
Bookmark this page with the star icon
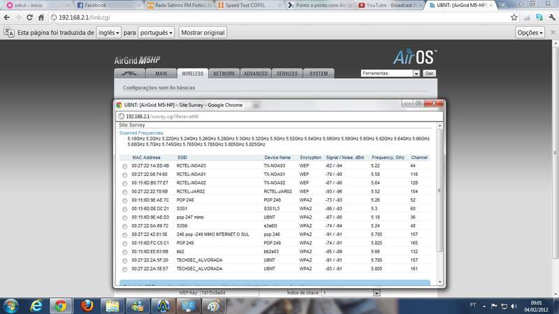point(514,17)
